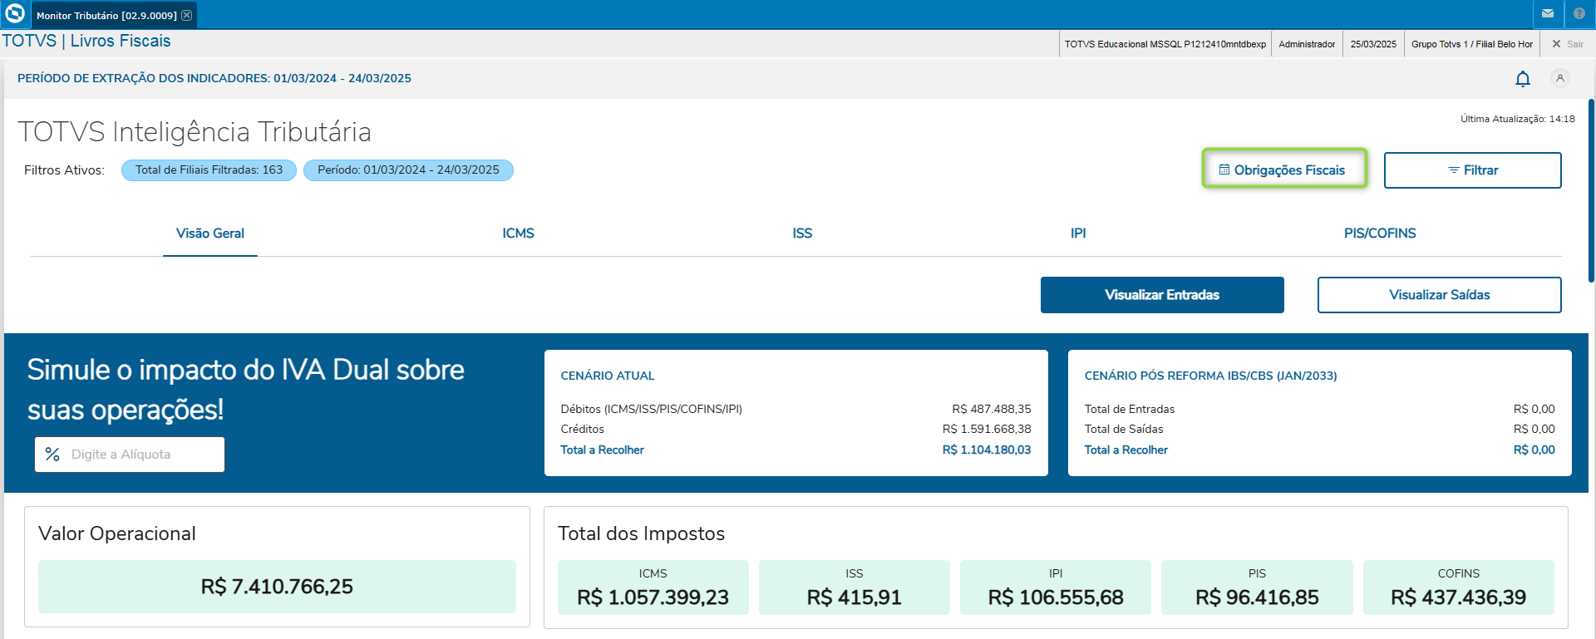Click the Total de Saídas row label
The image size is (1596, 639).
(x=1124, y=429)
